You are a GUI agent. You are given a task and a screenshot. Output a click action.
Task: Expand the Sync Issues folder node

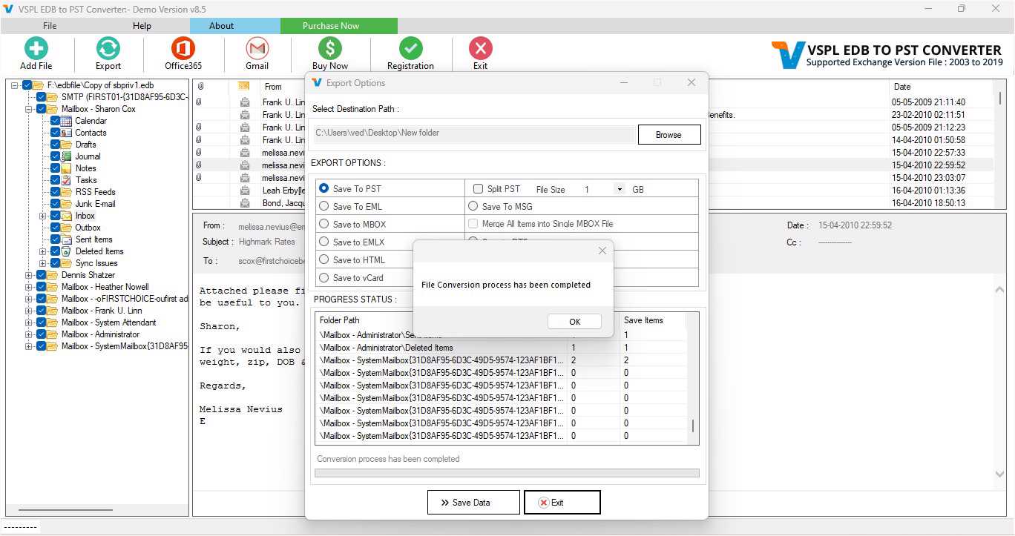[x=43, y=263]
